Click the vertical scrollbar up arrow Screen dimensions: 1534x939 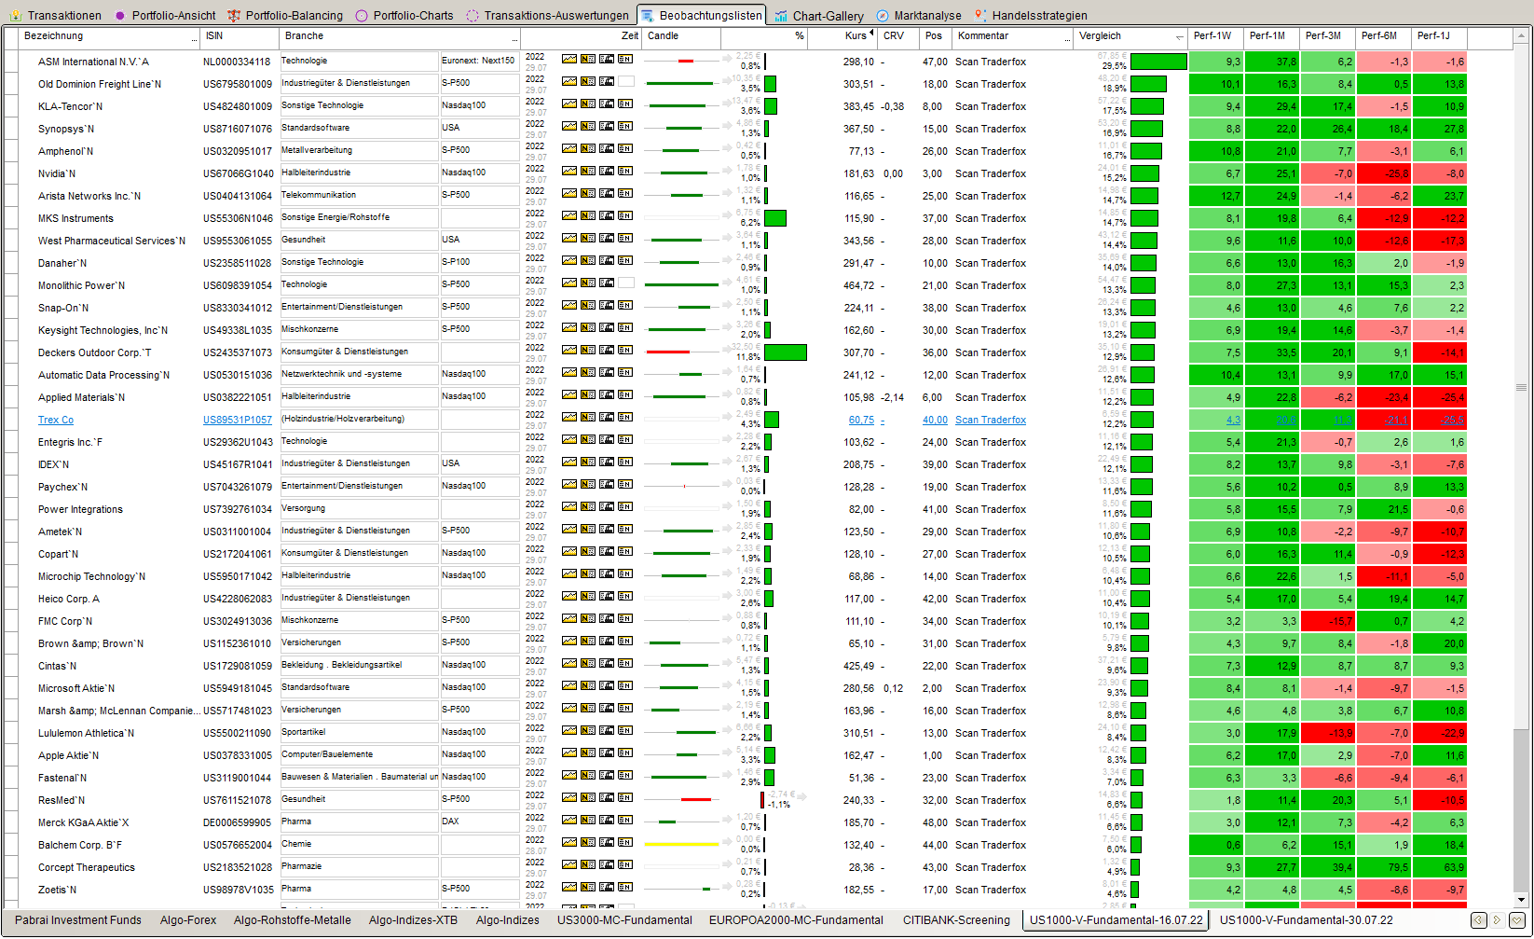(x=1521, y=36)
